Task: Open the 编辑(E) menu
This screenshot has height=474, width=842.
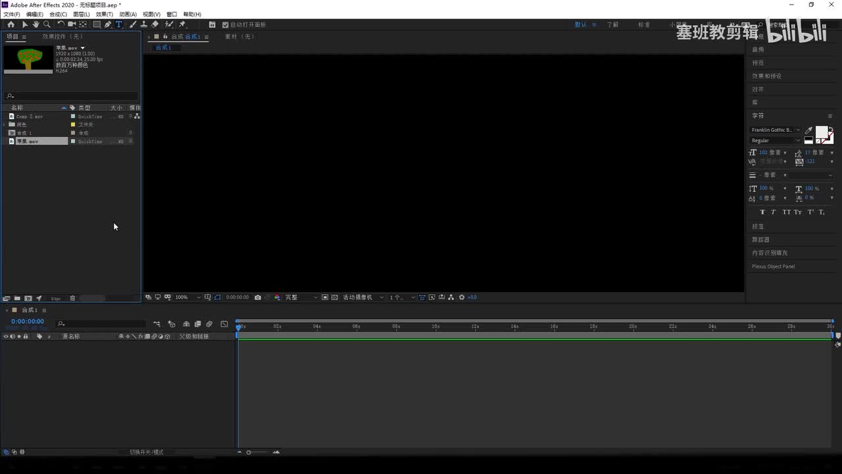Action: [x=35, y=14]
